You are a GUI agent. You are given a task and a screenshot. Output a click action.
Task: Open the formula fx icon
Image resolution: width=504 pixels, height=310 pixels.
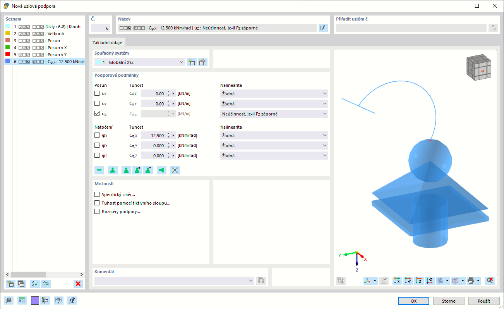click(x=71, y=300)
